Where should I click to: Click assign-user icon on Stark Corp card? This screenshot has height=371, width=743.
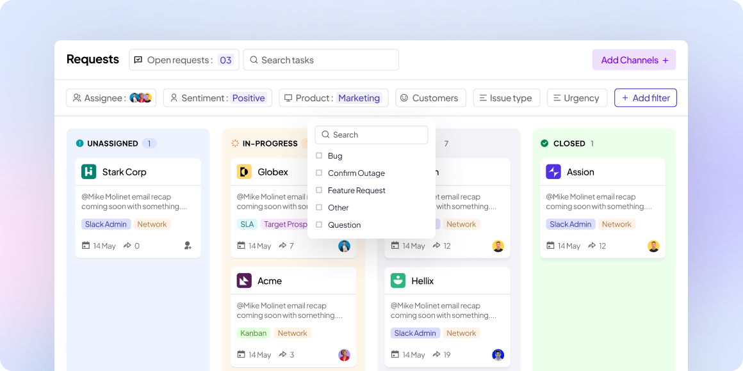pyautogui.click(x=188, y=246)
